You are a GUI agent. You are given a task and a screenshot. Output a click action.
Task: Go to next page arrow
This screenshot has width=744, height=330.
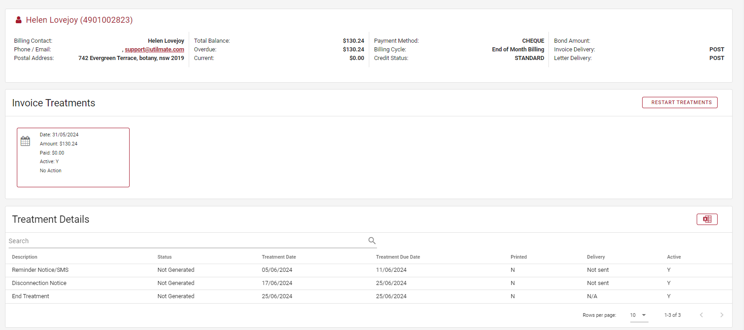click(721, 315)
